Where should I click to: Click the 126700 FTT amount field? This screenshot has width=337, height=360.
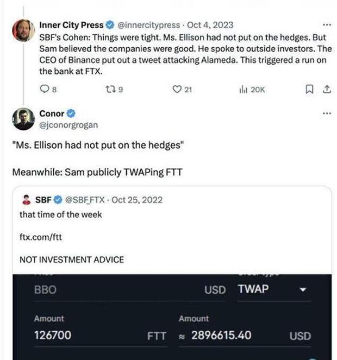click(101, 335)
